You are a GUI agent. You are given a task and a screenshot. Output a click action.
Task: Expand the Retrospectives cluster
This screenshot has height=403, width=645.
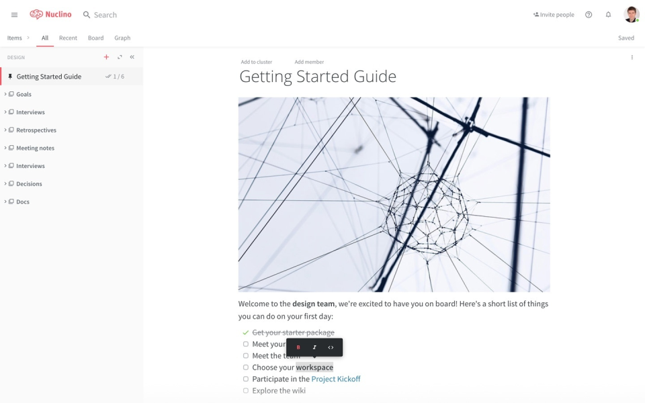pos(5,130)
